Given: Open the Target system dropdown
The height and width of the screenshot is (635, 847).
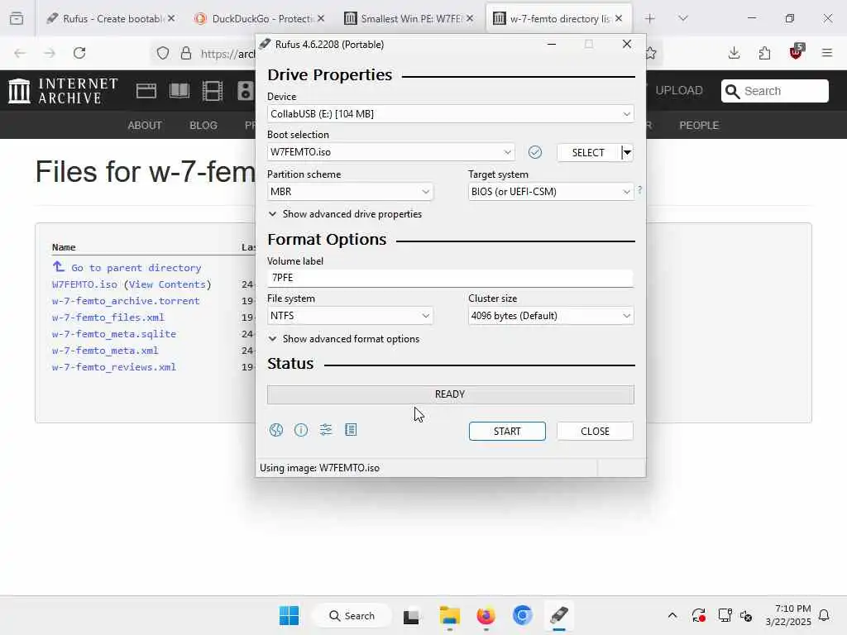Looking at the screenshot, I should (x=550, y=192).
